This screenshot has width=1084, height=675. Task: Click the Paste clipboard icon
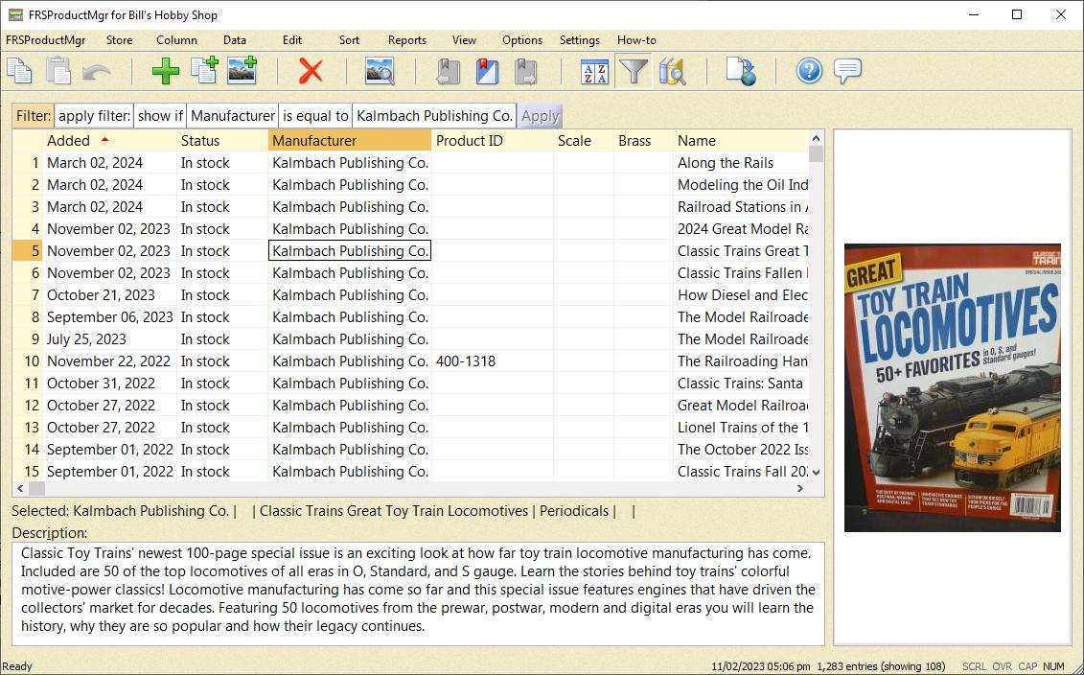coord(58,71)
